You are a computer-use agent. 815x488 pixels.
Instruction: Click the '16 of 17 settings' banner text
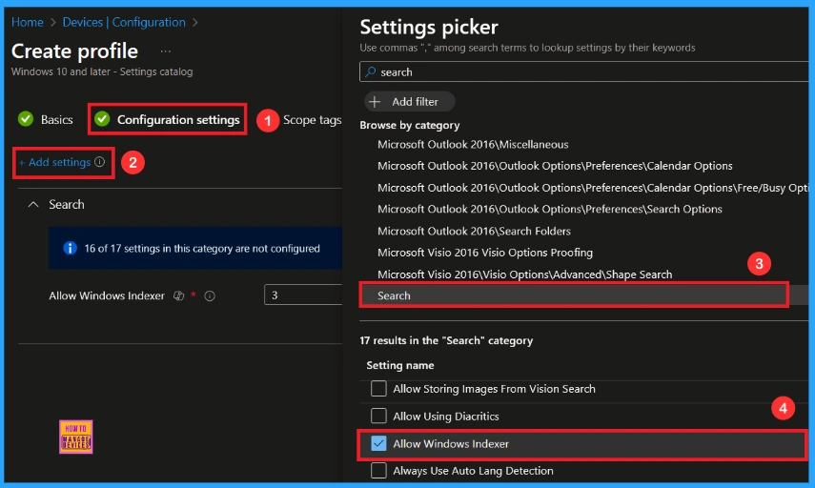click(x=202, y=249)
